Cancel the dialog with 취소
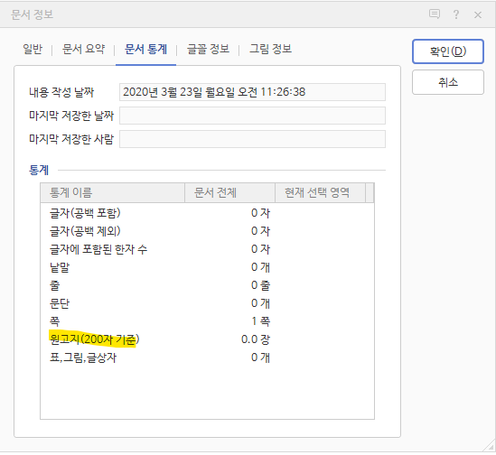Image resolution: width=496 pixels, height=455 pixels. pyautogui.click(x=448, y=82)
